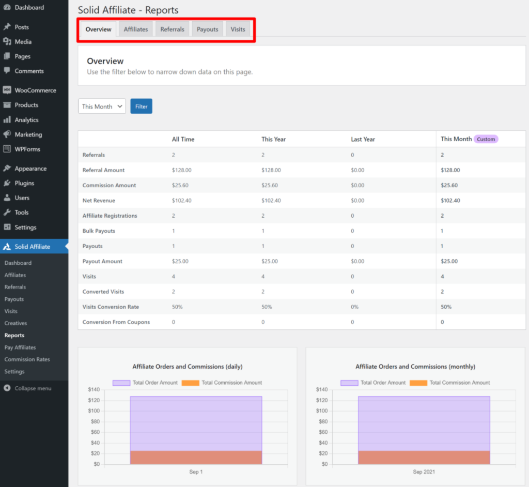
Task: Click the Payout Amount row label
Action: (x=103, y=262)
